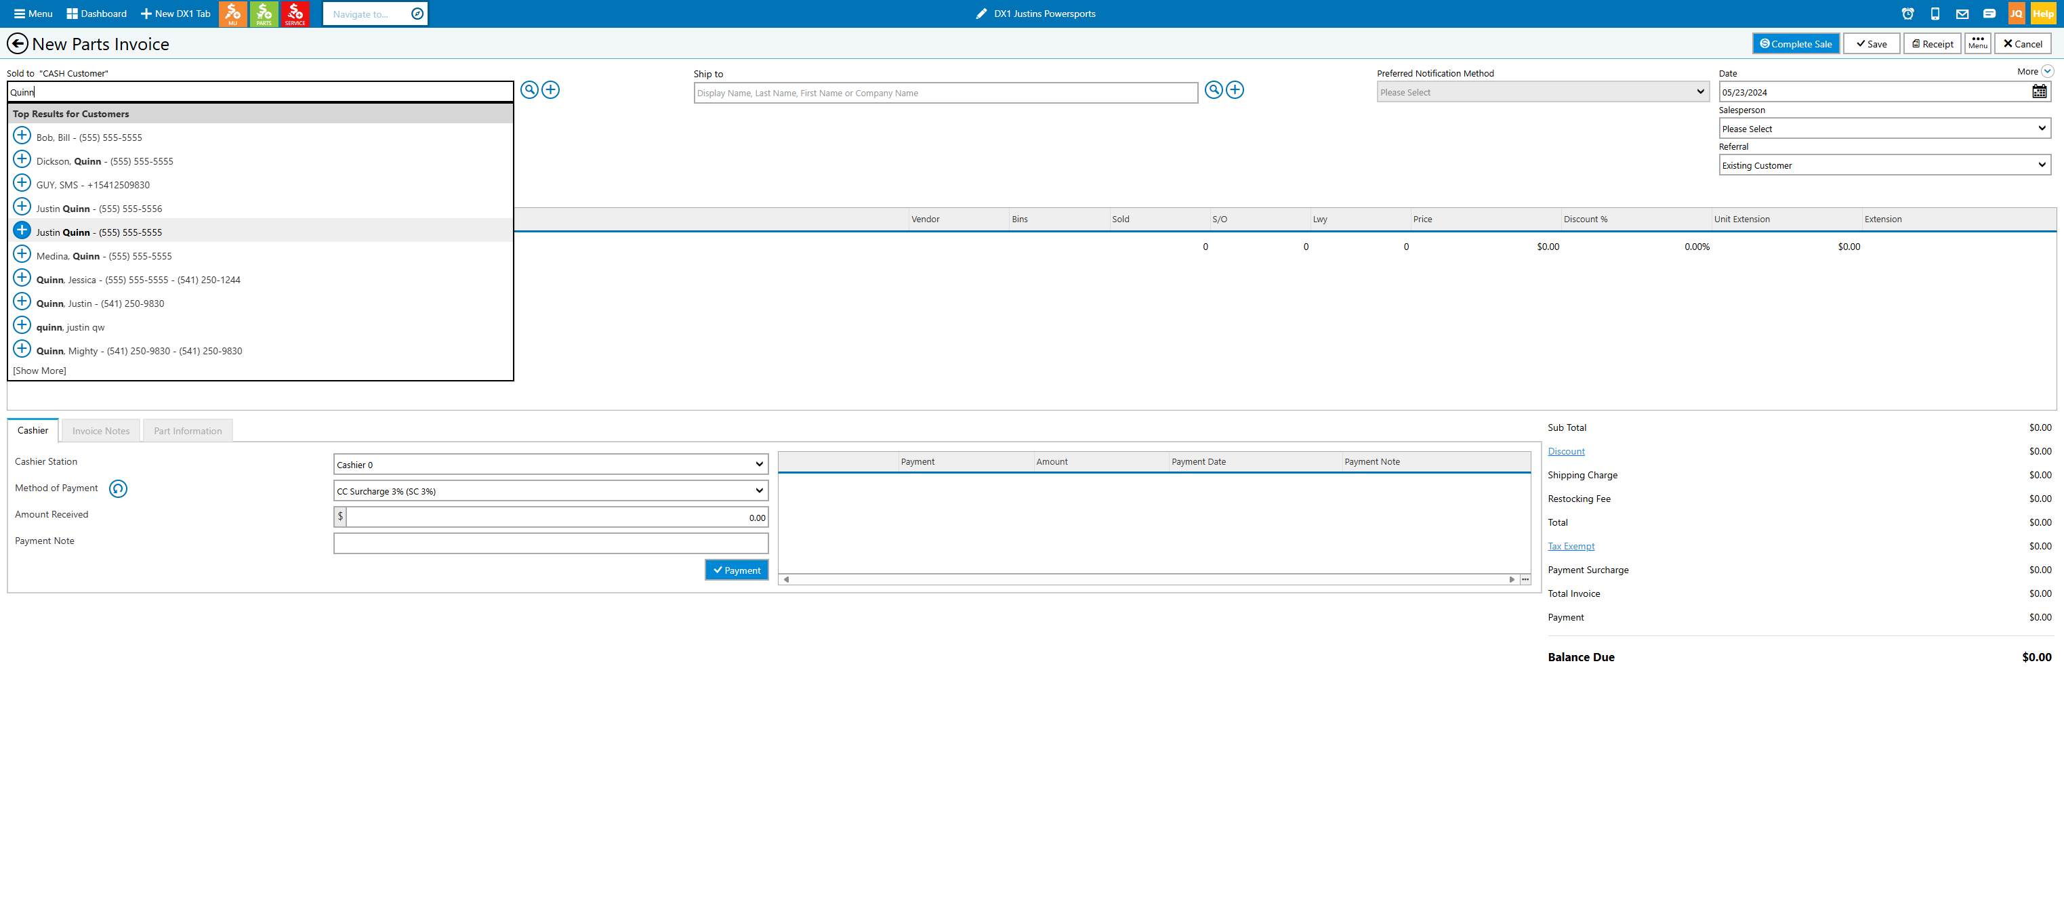Click the Amount Received input field
The image size is (2064, 901).
557,518
